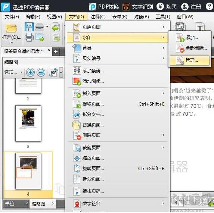
Task: Click the 打开 folder icon
Action: (x=12, y=28)
